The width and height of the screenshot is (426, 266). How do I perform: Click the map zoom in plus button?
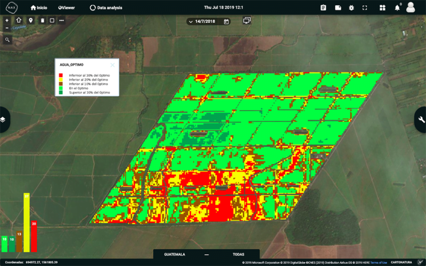pos(6,20)
